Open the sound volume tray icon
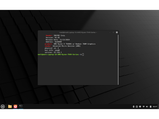This screenshot has height=119, width=159. [147, 107]
